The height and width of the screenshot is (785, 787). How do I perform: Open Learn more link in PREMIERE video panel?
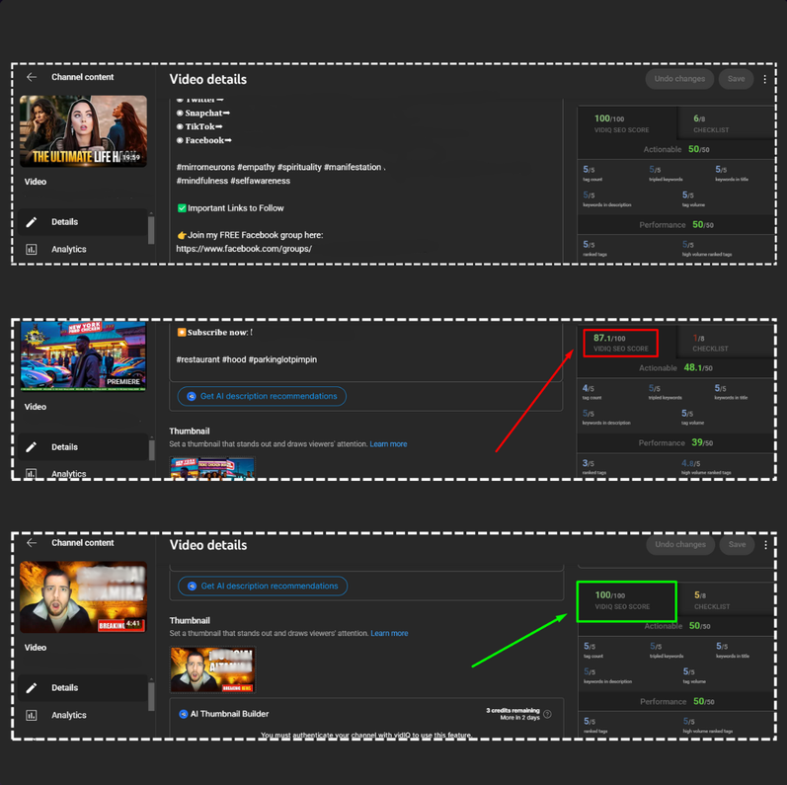click(388, 444)
